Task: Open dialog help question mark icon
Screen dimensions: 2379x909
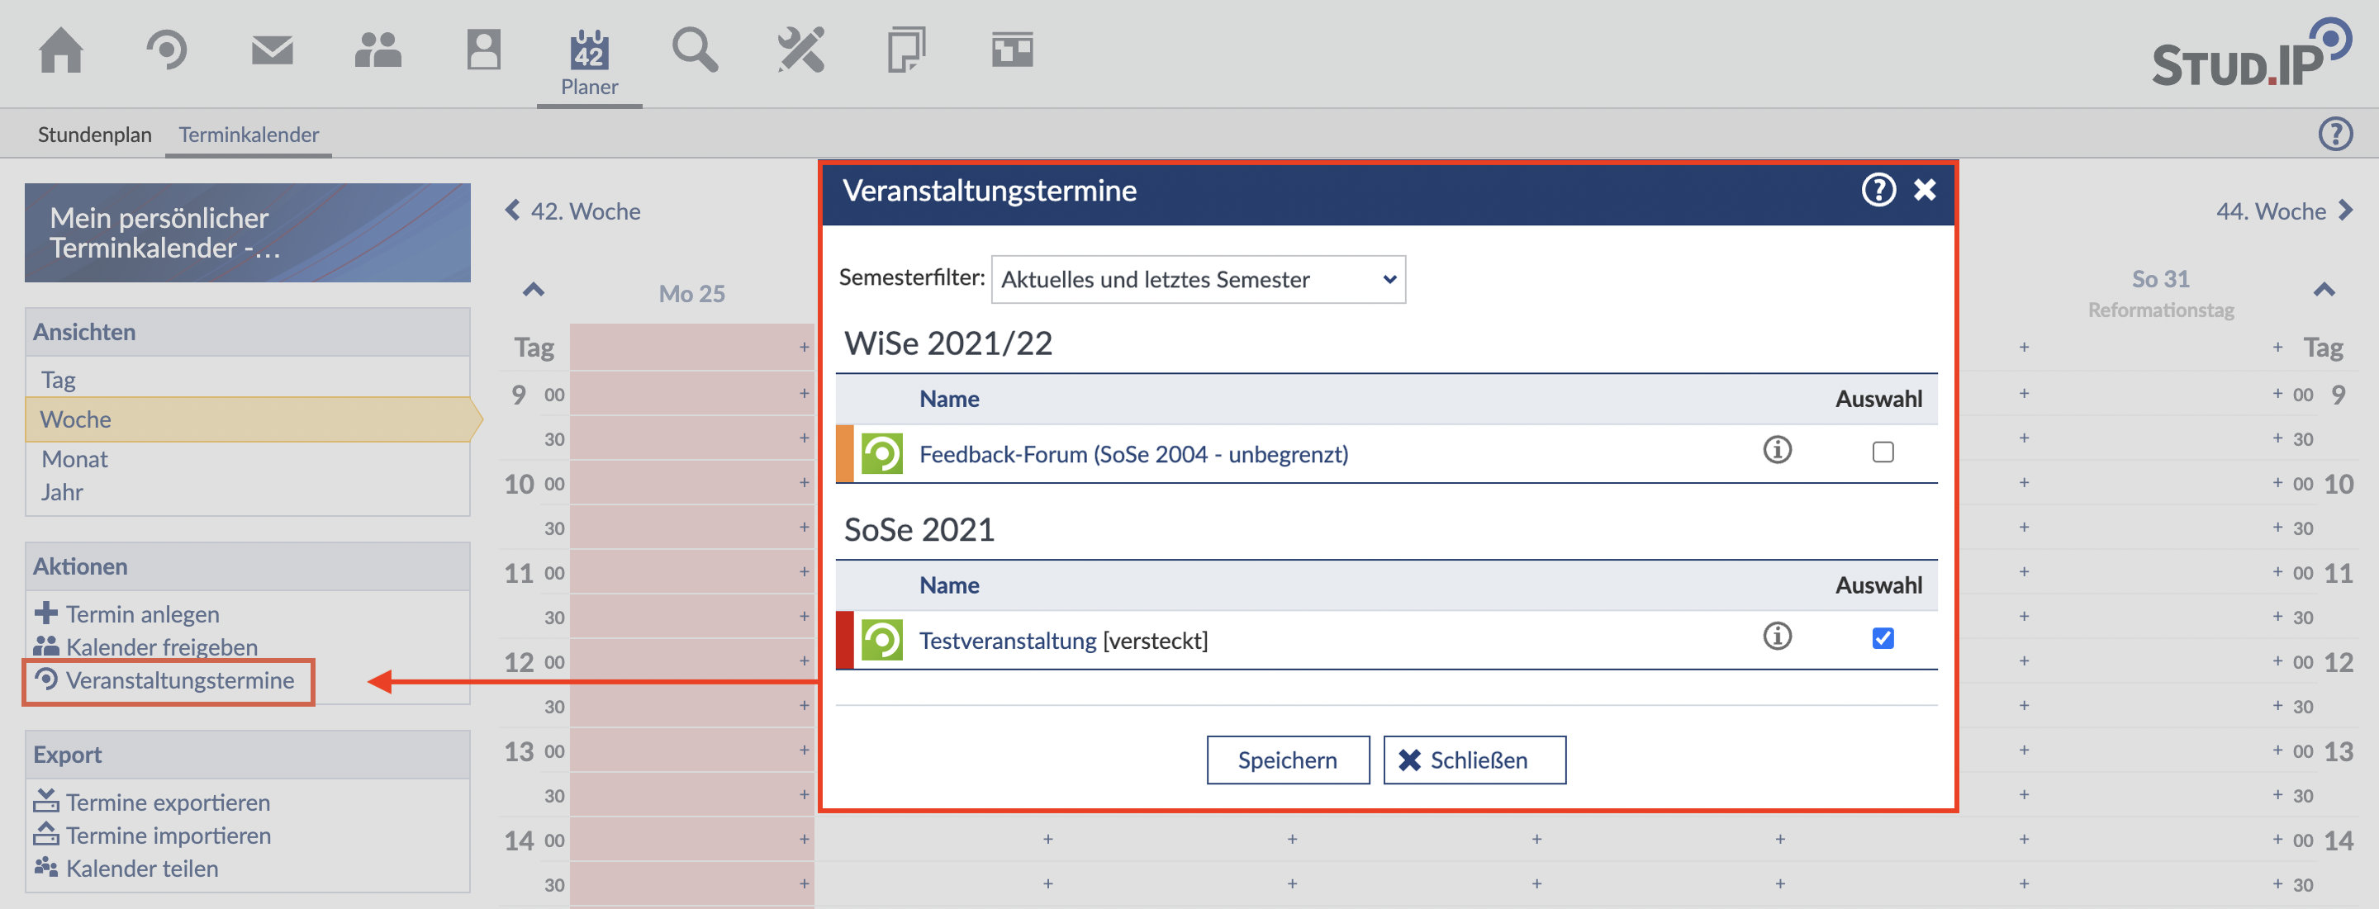Action: (x=1878, y=190)
